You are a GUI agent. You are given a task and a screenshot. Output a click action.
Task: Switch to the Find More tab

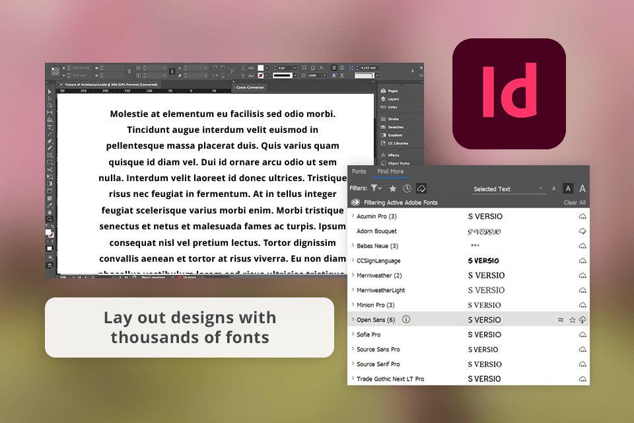coord(390,171)
